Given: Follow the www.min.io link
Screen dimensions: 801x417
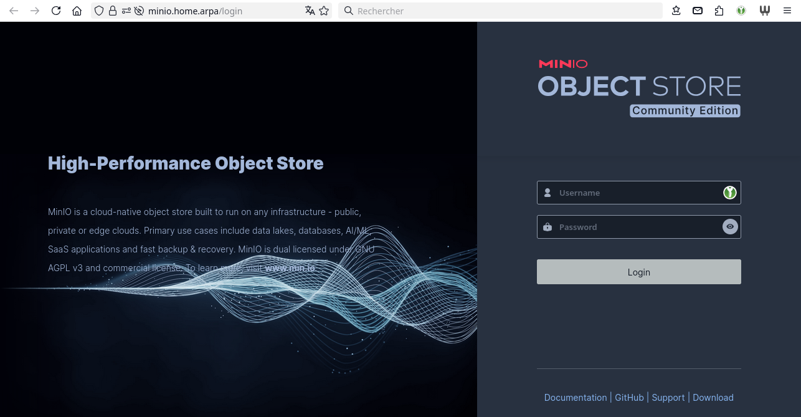Looking at the screenshot, I should 290,268.
